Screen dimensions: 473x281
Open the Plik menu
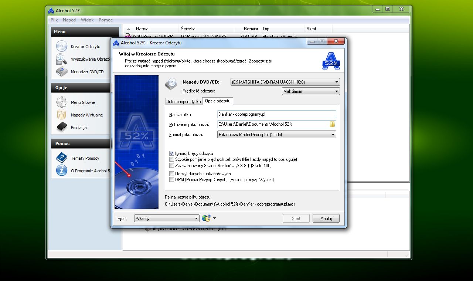[x=54, y=20]
